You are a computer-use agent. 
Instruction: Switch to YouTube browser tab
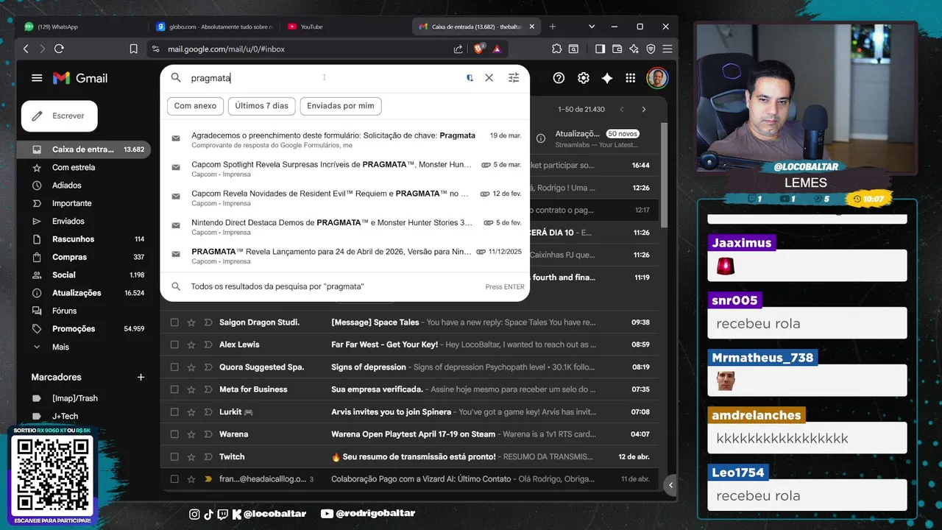tap(344, 26)
